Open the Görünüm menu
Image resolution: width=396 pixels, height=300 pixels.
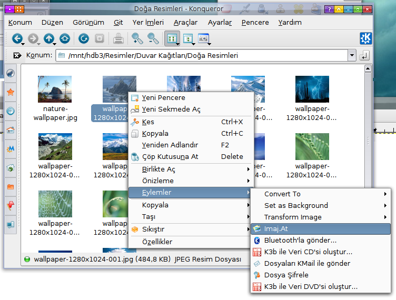click(88, 23)
